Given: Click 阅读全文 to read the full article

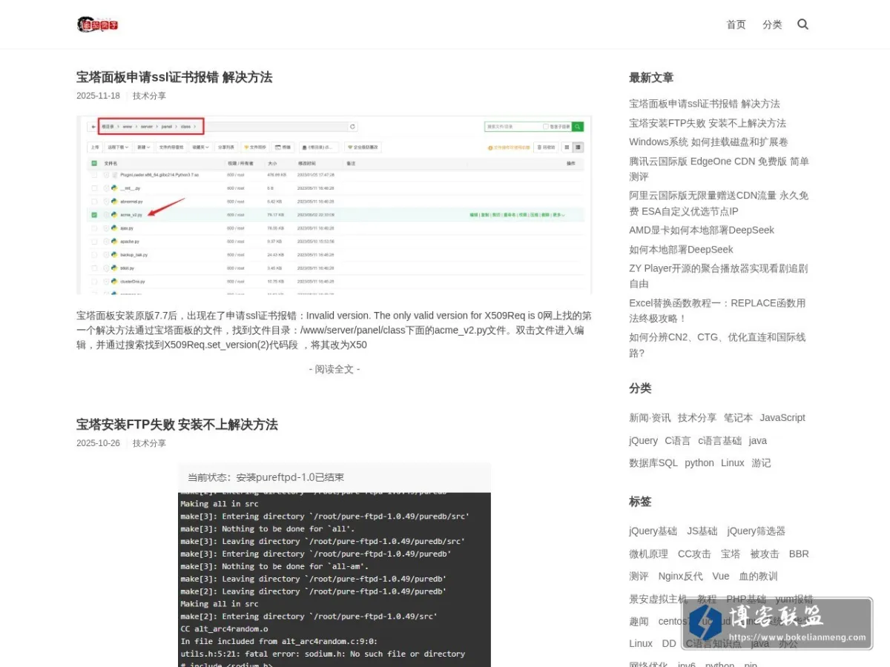Looking at the screenshot, I should pyautogui.click(x=334, y=369).
